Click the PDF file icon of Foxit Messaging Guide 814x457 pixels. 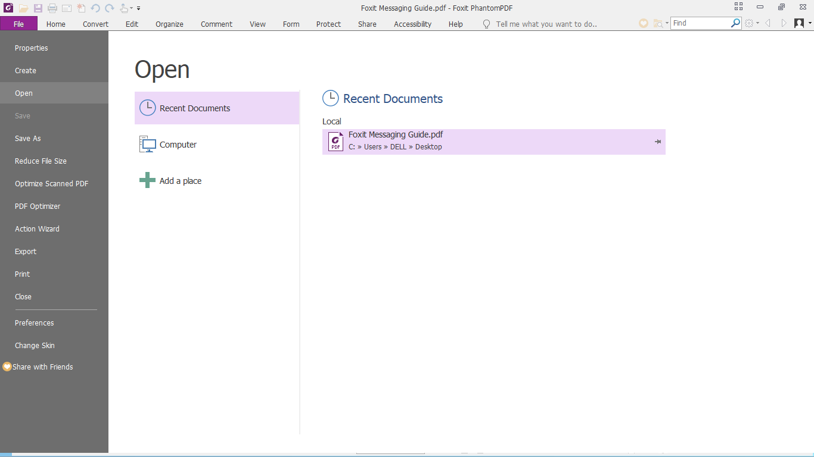(336, 142)
